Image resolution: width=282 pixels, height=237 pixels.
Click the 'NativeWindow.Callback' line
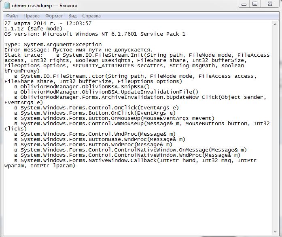point(135,160)
